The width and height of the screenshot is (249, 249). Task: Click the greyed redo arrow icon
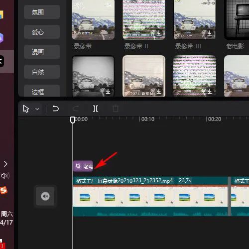click(76, 109)
